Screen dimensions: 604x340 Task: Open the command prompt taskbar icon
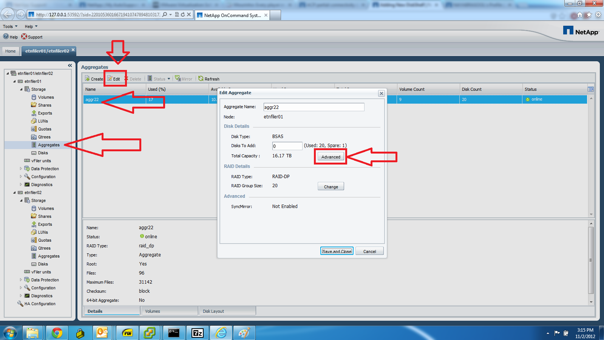174,333
